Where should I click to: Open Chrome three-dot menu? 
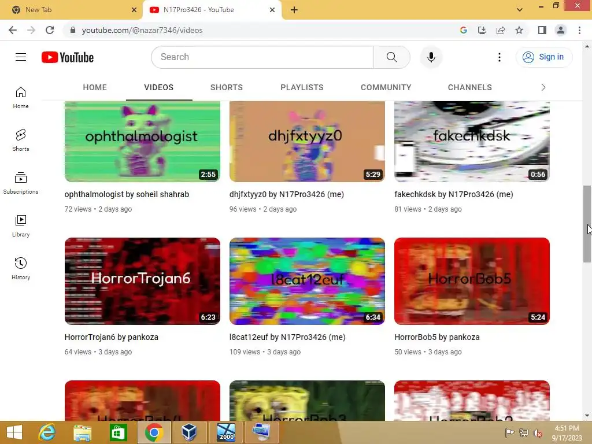pyautogui.click(x=579, y=30)
